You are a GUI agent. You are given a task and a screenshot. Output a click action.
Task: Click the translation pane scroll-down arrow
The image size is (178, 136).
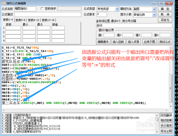click(157, 132)
